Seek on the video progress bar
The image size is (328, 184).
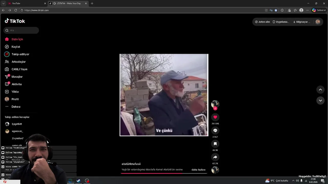coord(164,173)
